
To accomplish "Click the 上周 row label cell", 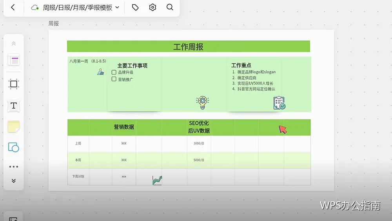I will point(78,144).
